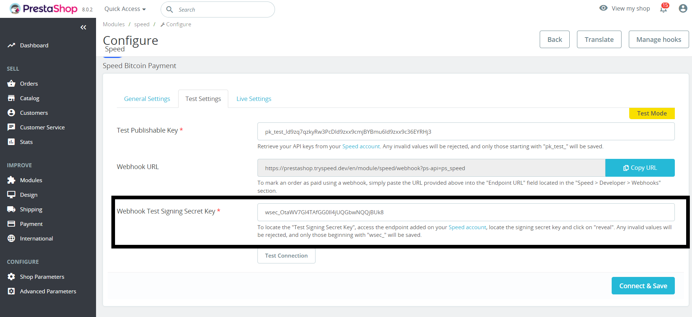Click the Test Connection button

(x=286, y=255)
